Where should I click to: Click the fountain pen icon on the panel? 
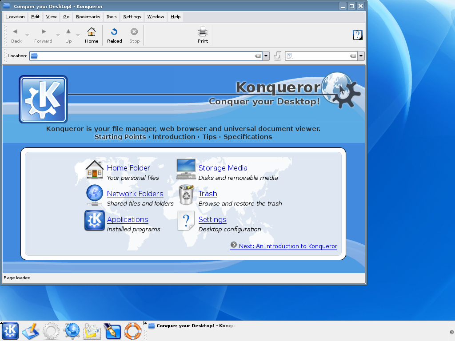[112, 331]
